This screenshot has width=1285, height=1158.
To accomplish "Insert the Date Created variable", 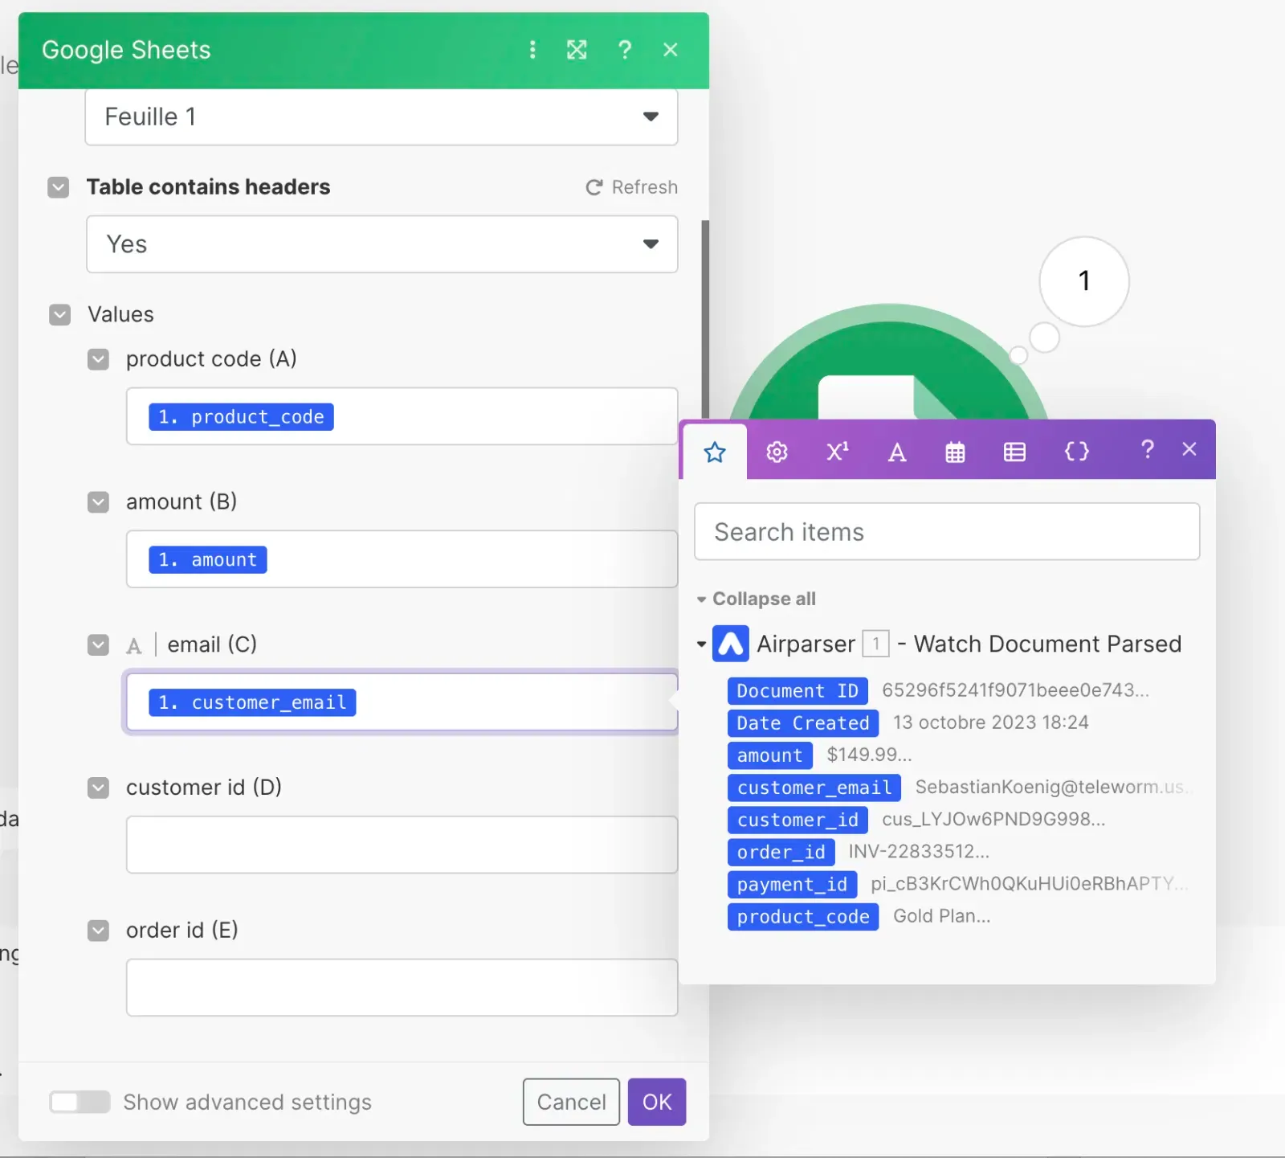I will 803,723.
